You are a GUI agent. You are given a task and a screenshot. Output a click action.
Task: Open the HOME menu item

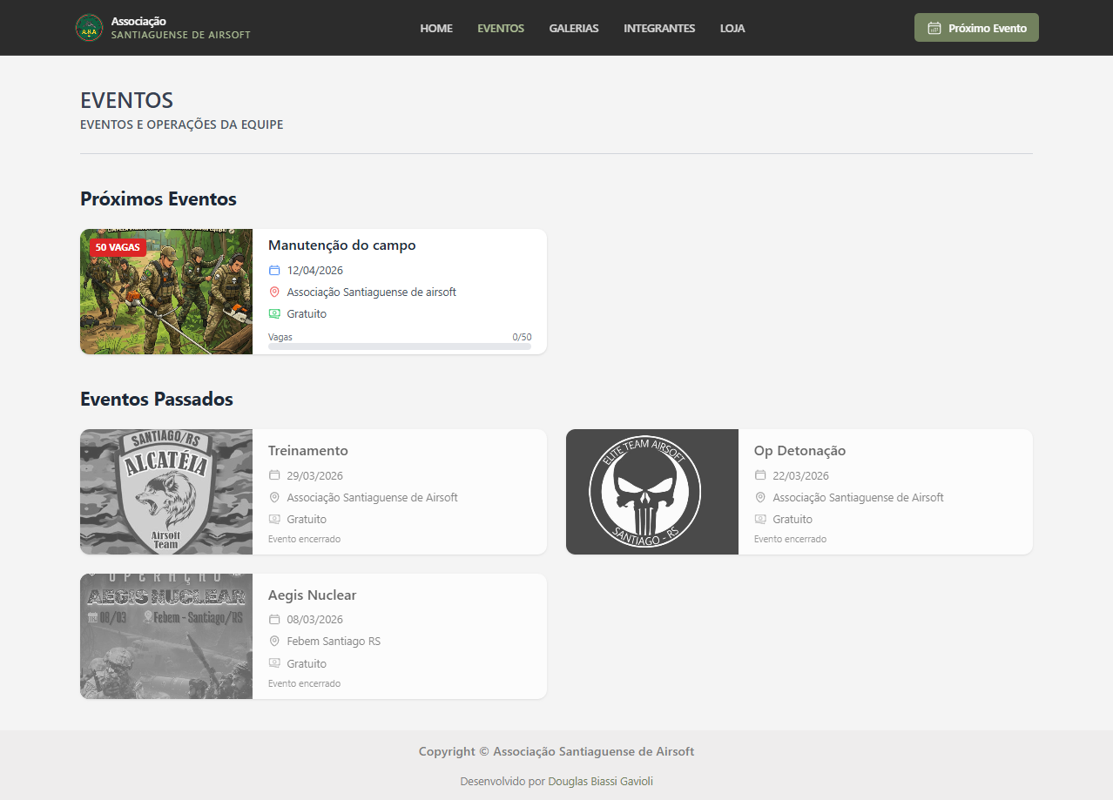tap(436, 28)
